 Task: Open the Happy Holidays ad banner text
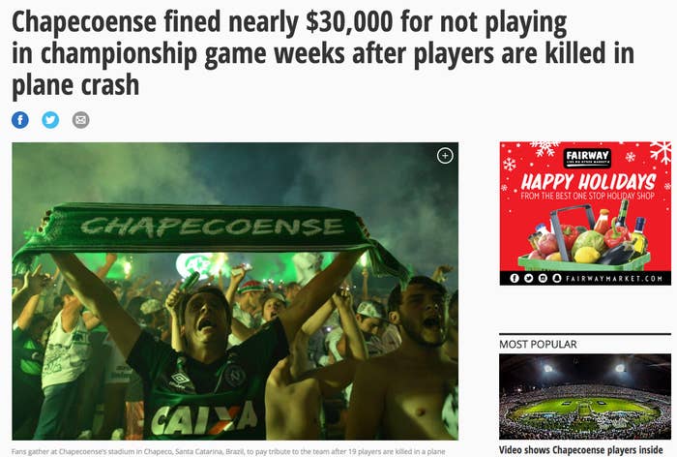(588, 182)
